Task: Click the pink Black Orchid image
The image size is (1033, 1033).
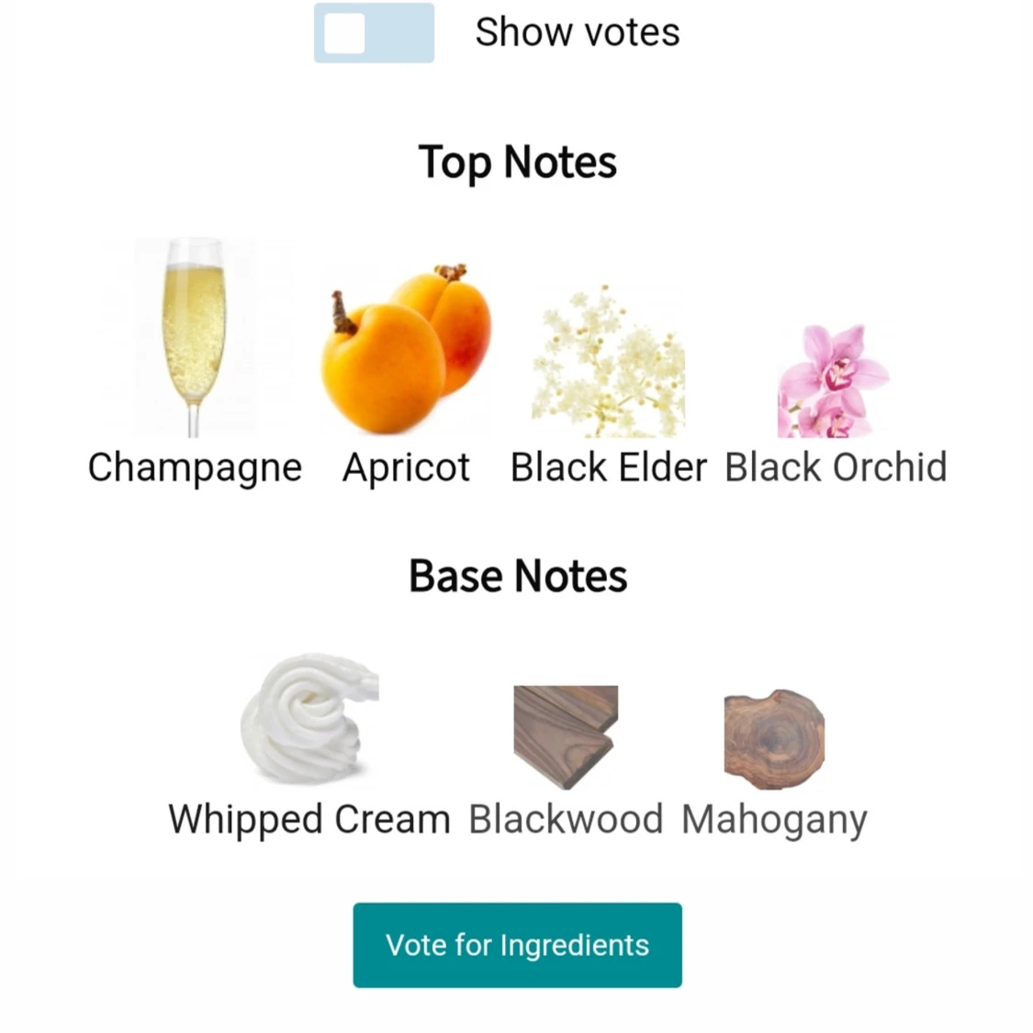Action: [x=833, y=380]
